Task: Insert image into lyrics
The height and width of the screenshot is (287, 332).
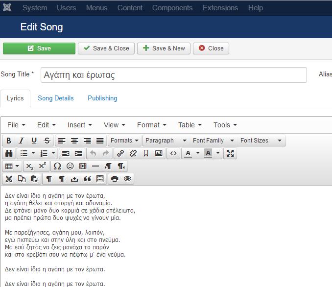Action: tap(159, 153)
